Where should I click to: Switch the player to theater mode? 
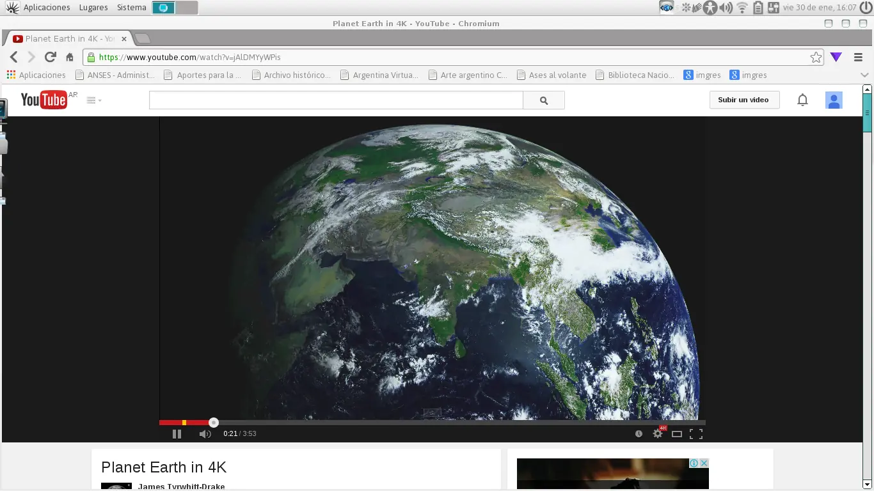click(677, 434)
